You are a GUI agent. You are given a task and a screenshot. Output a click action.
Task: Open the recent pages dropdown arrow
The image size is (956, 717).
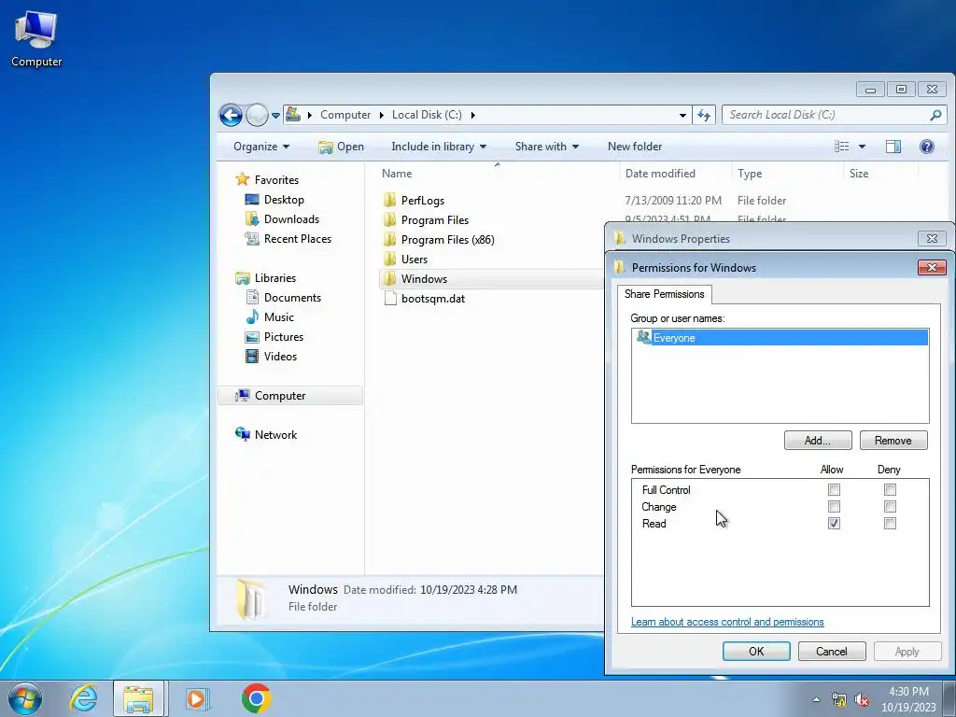click(x=275, y=115)
